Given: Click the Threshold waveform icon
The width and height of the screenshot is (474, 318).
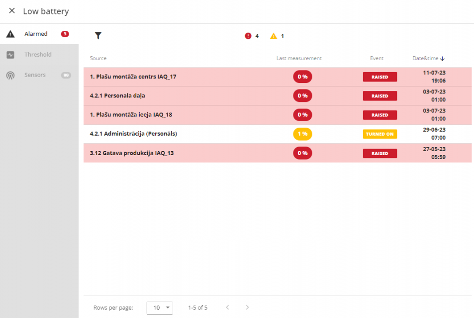Looking at the screenshot, I should (10, 55).
